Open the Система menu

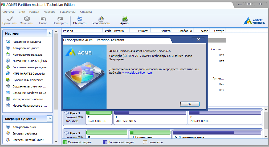click(x=8, y=12)
